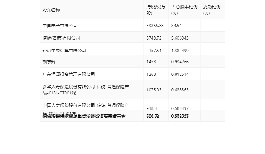Select the value 918.4
The image size is (265, 154).
point(152,108)
